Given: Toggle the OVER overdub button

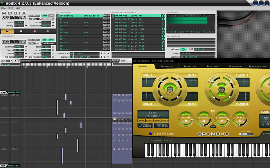Looking at the screenshot, I should click(51, 40).
